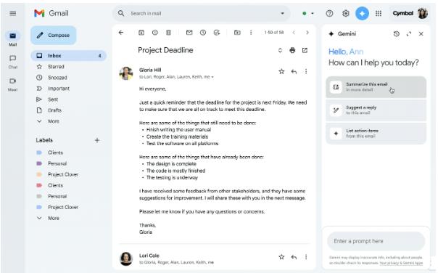Open the active status indicator dropdown
Image resolution: width=438 pixels, height=273 pixels.
click(x=307, y=13)
